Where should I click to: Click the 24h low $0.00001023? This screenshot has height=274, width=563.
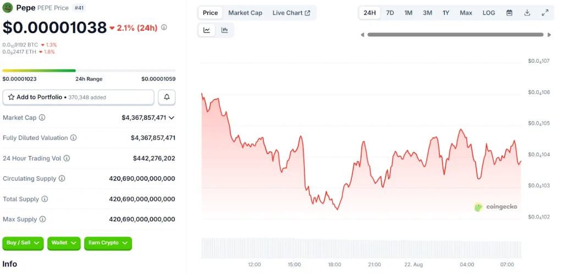coord(19,79)
